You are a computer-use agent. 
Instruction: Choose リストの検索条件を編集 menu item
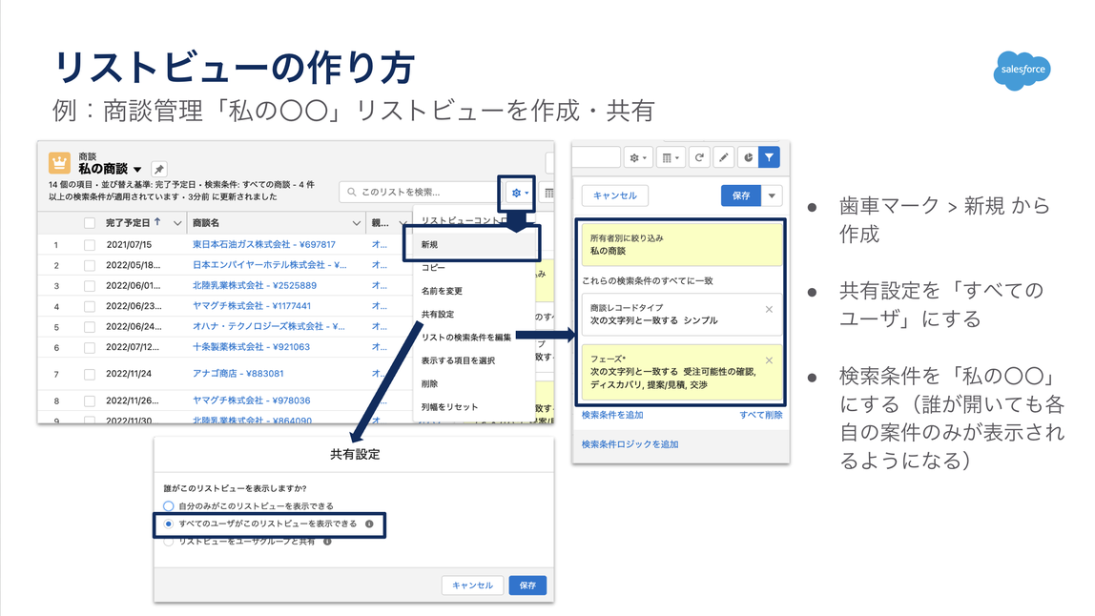coord(465,338)
